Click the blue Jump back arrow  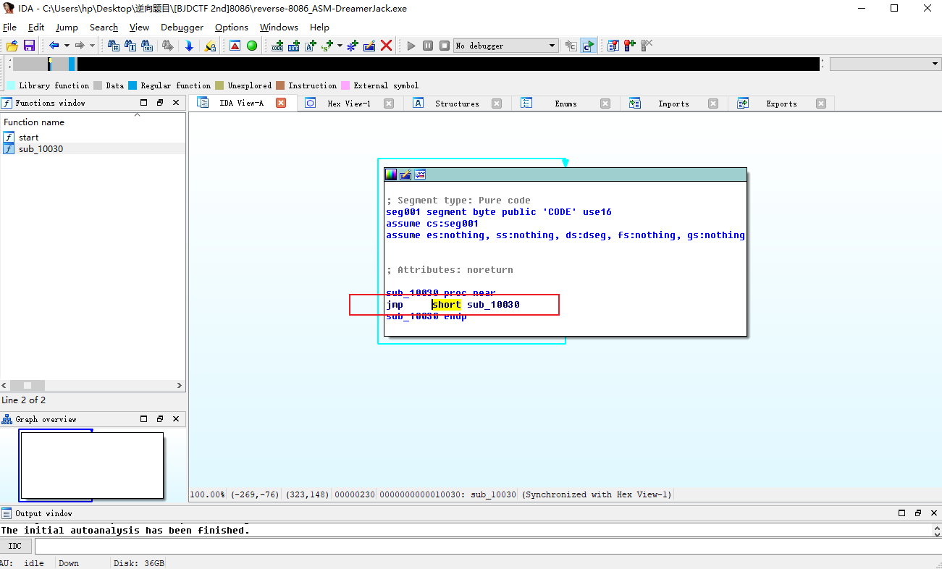pos(54,46)
